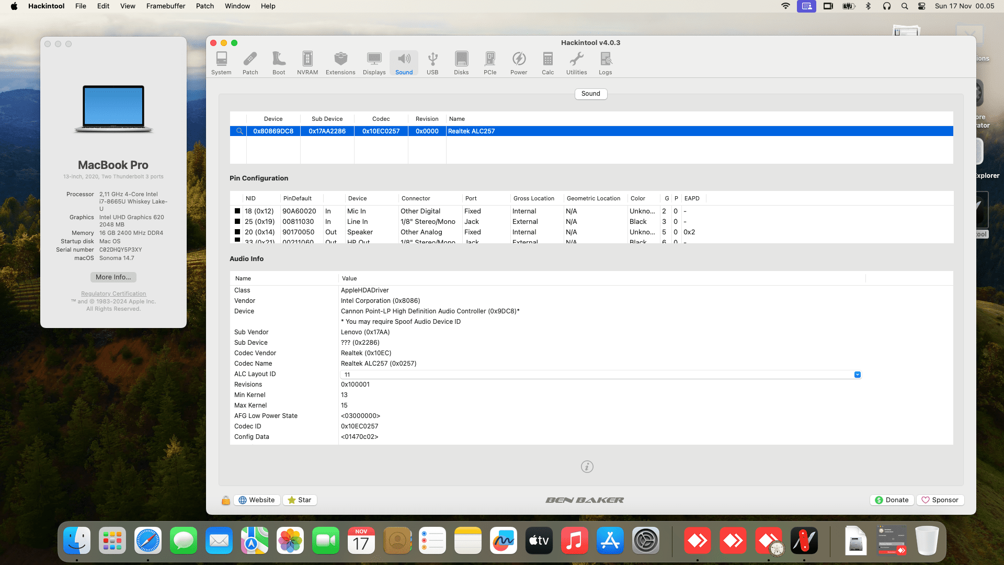Open the Patch menu in menu bar
Image resolution: width=1004 pixels, height=565 pixels.
click(x=205, y=6)
